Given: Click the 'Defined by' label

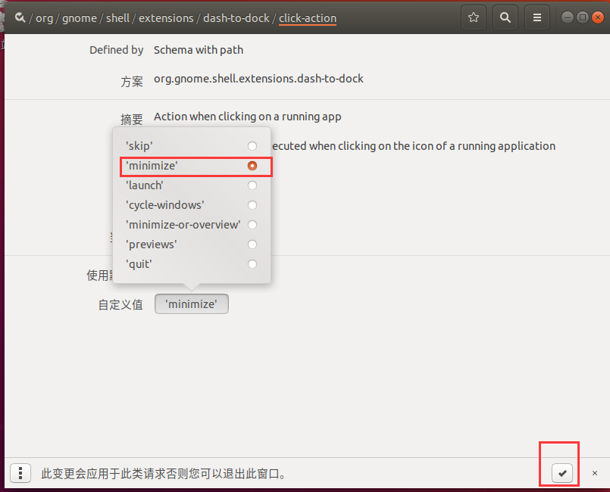Looking at the screenshot, I should pyautogui.click(x=117, y=50).
